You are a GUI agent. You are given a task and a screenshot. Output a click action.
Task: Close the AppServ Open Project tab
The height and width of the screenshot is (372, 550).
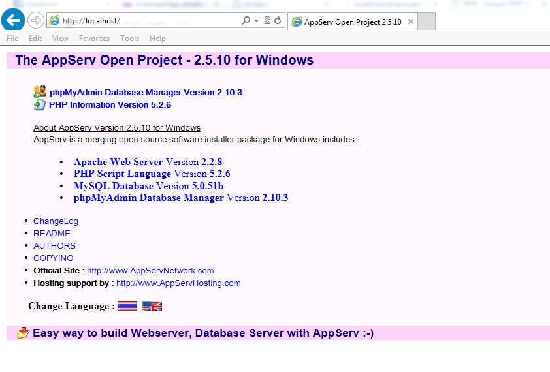[x=411, y=22]
